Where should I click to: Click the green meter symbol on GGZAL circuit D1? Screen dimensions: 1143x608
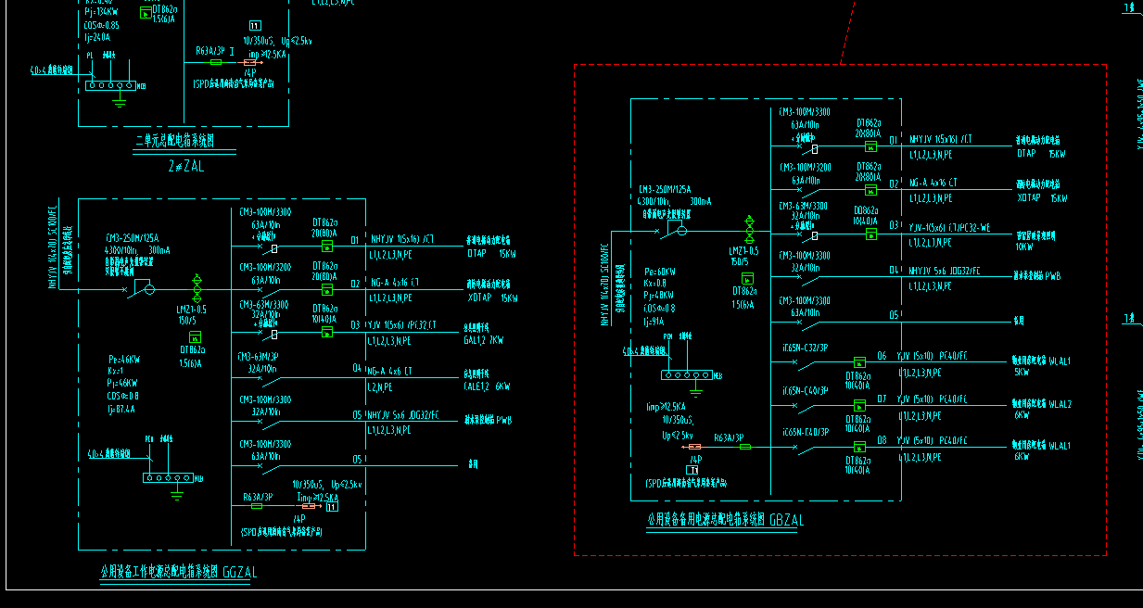(327, 247)
